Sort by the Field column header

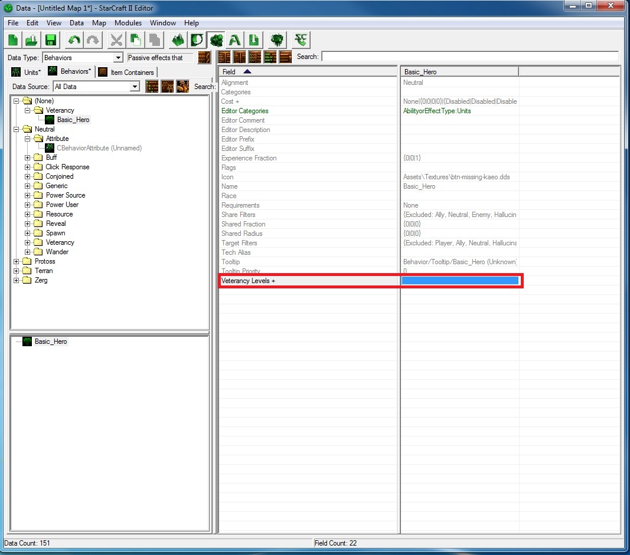(x=308, y=72)
